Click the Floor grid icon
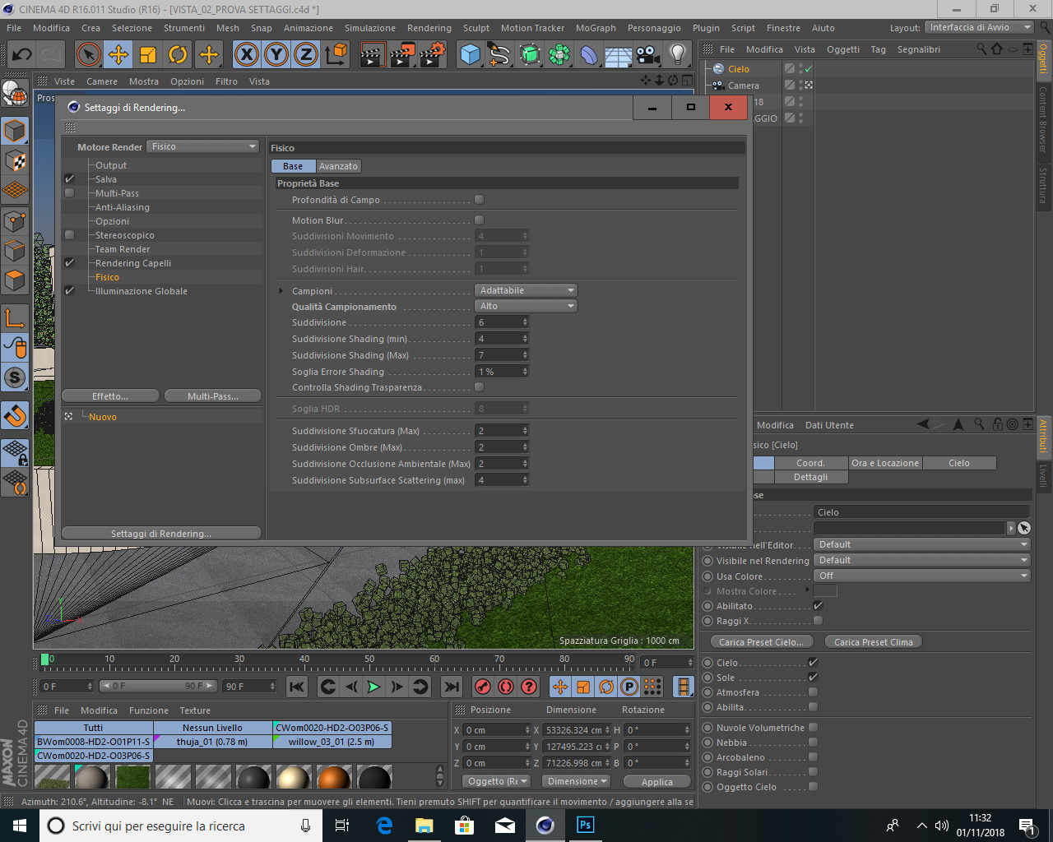This screenshot has width=1053, height=842. (619, 55)
